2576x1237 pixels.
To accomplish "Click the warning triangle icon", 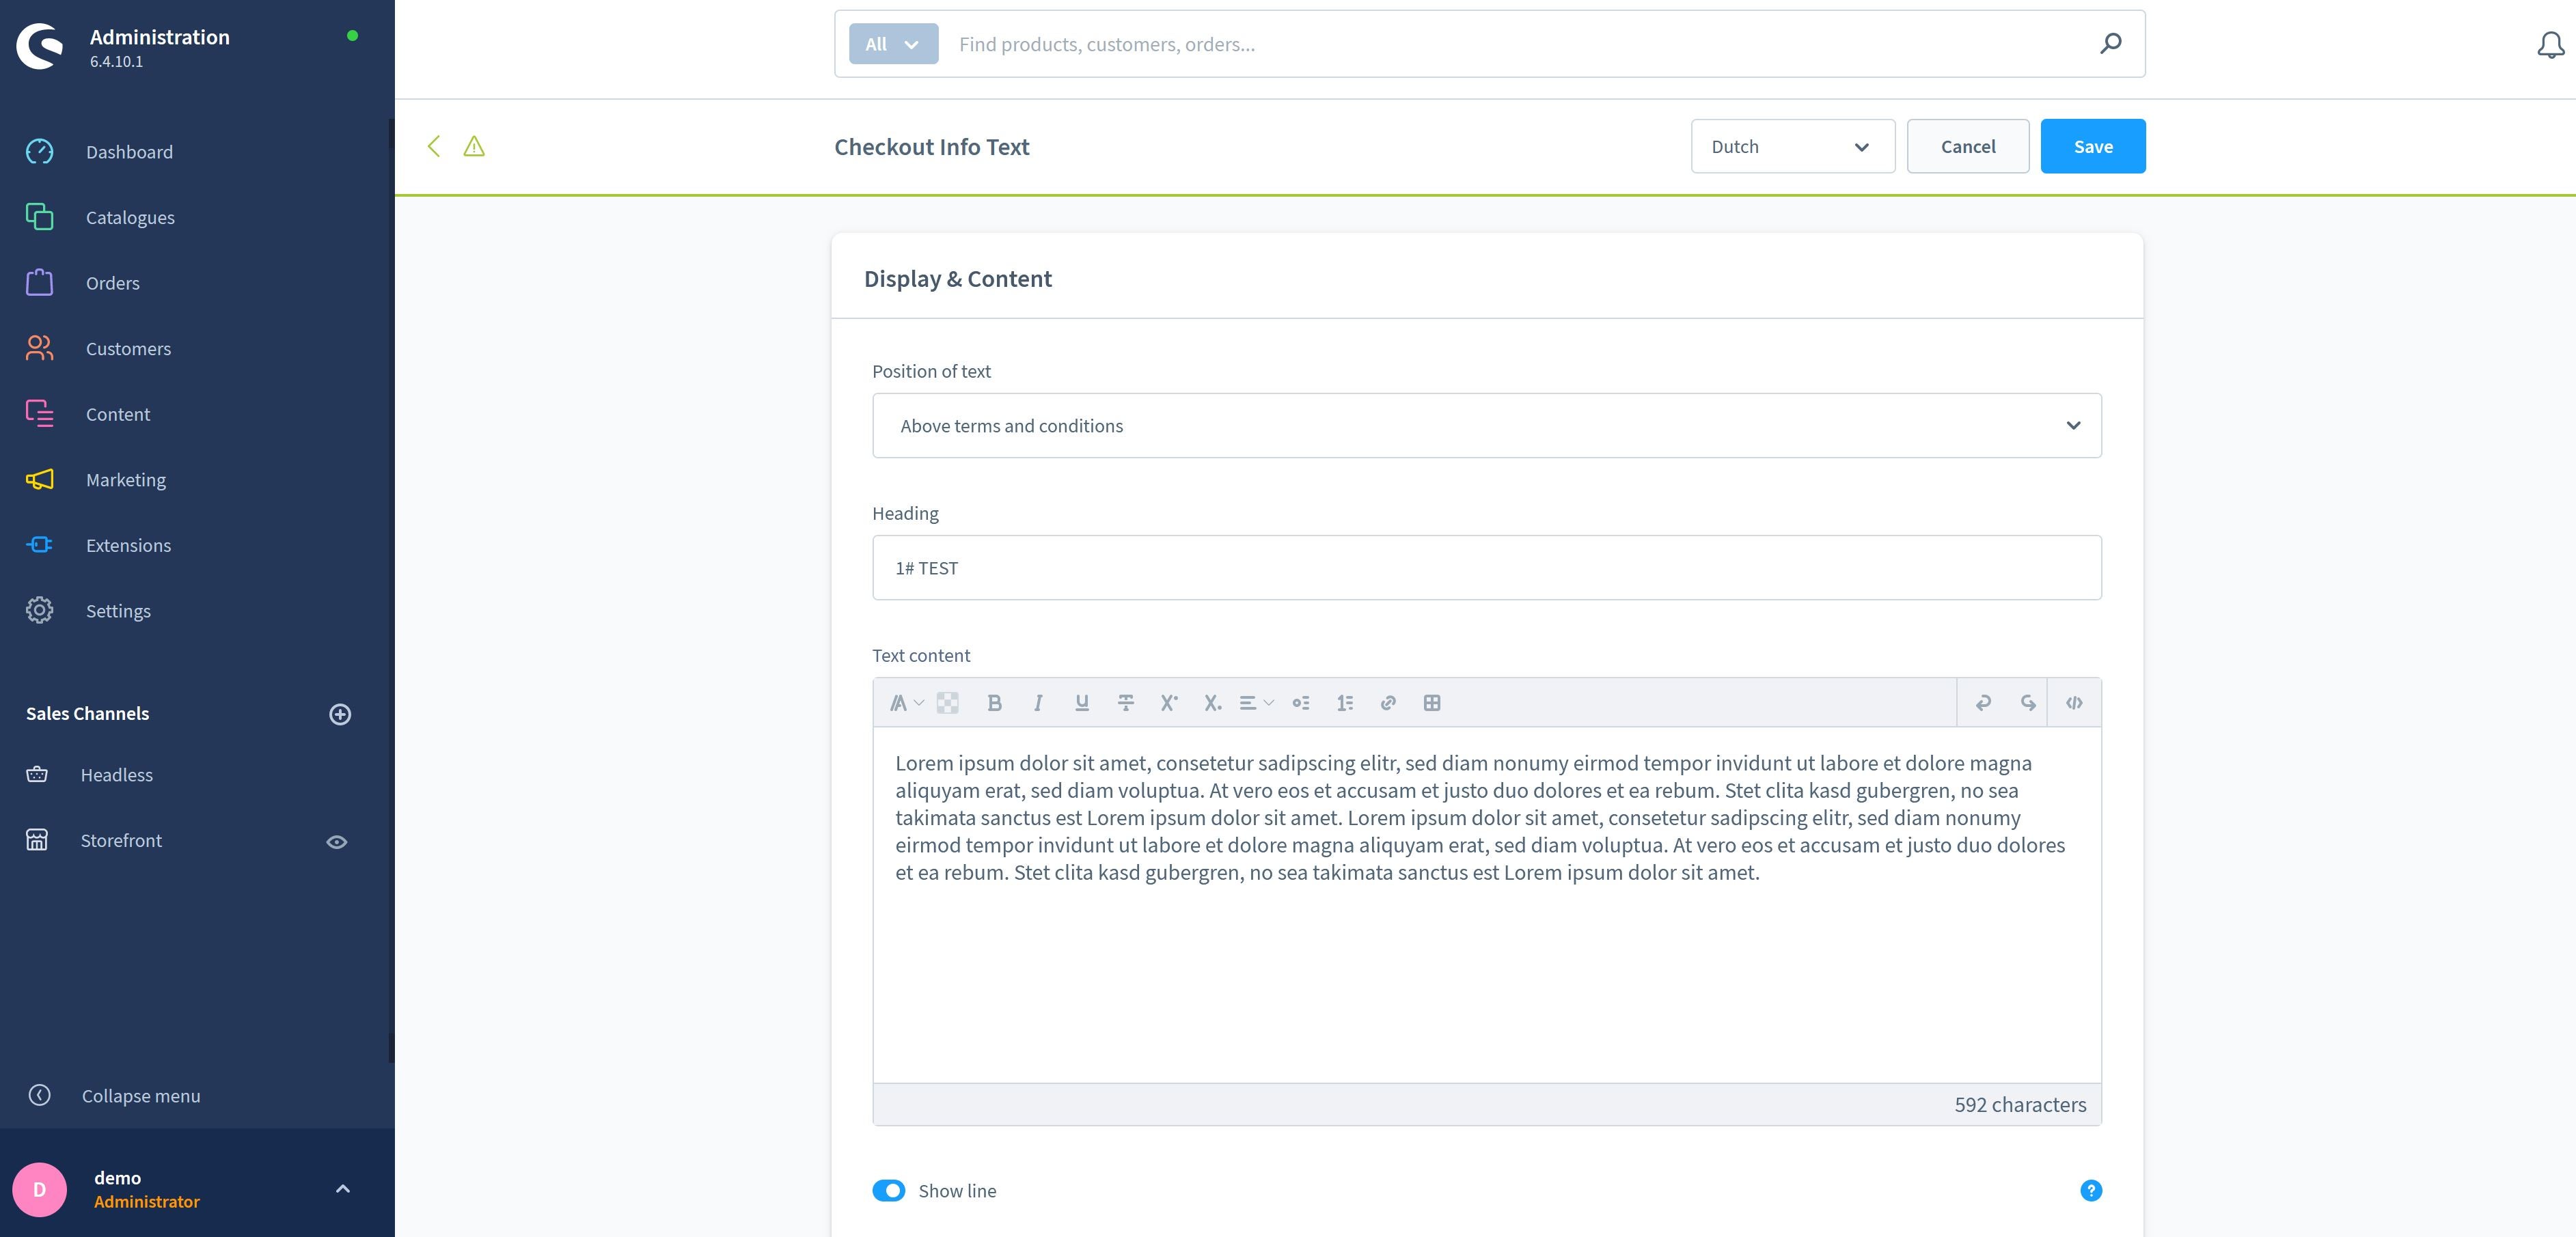I will click(x=474, y=147).
